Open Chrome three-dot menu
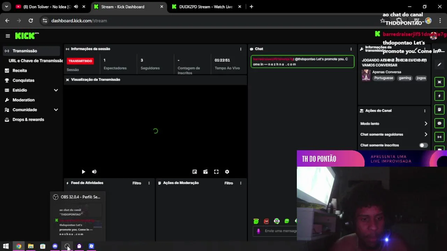The width and height of the screenshot is (447, 251). [x=440, y=21]
